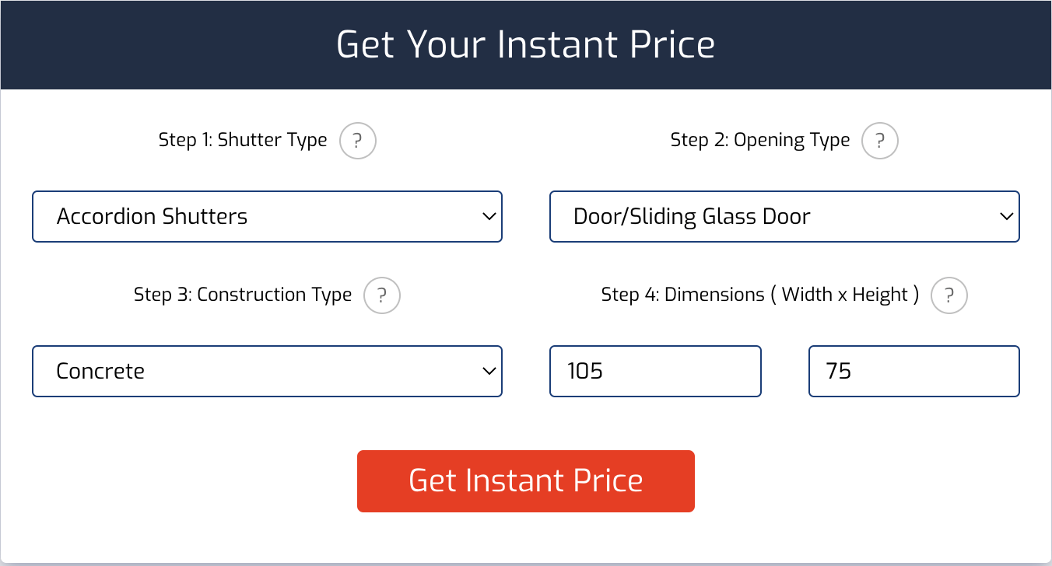This screenshot has width=1052, height=566.
Task: Select the 'Step 2: Opening Type' label
Action: click(x=760, y=140)
